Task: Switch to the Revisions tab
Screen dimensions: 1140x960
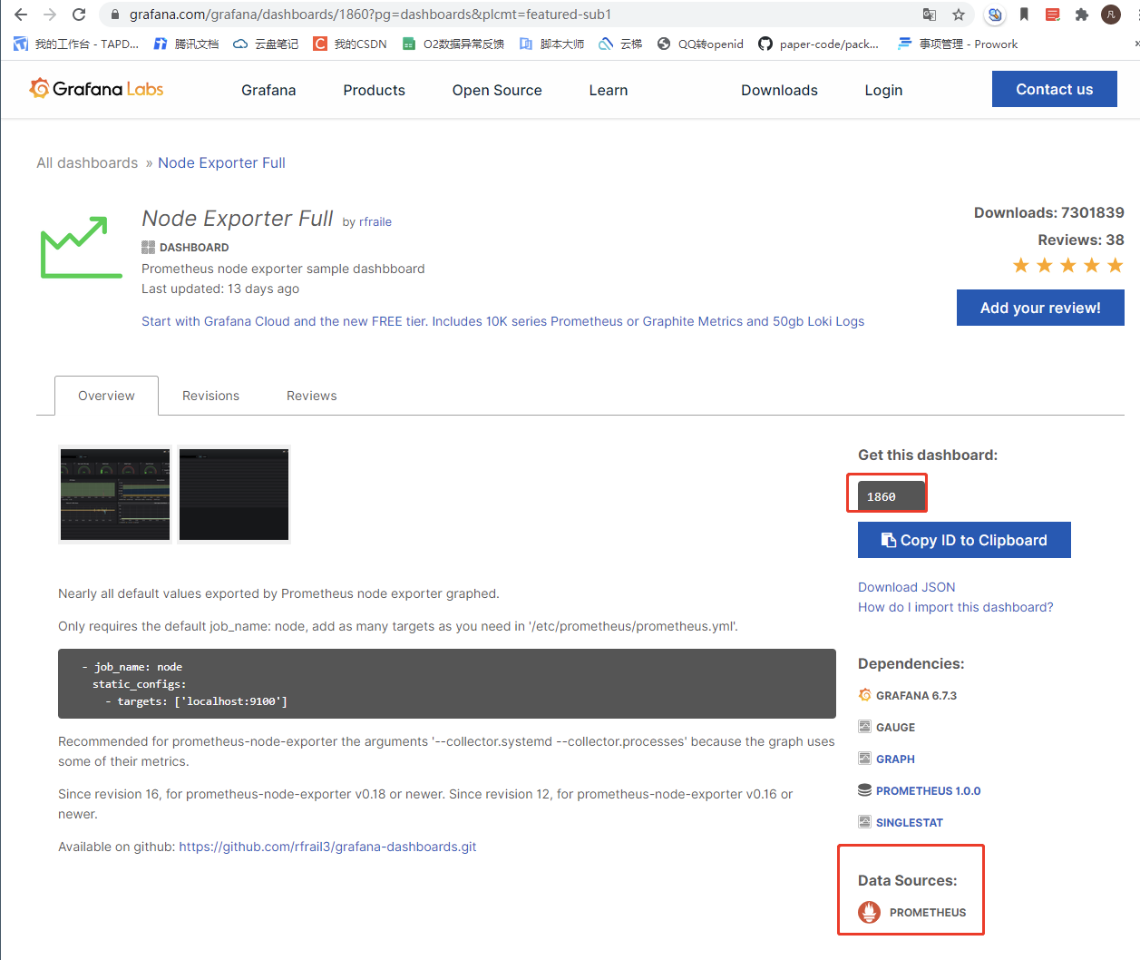Action: click(210, 396)
